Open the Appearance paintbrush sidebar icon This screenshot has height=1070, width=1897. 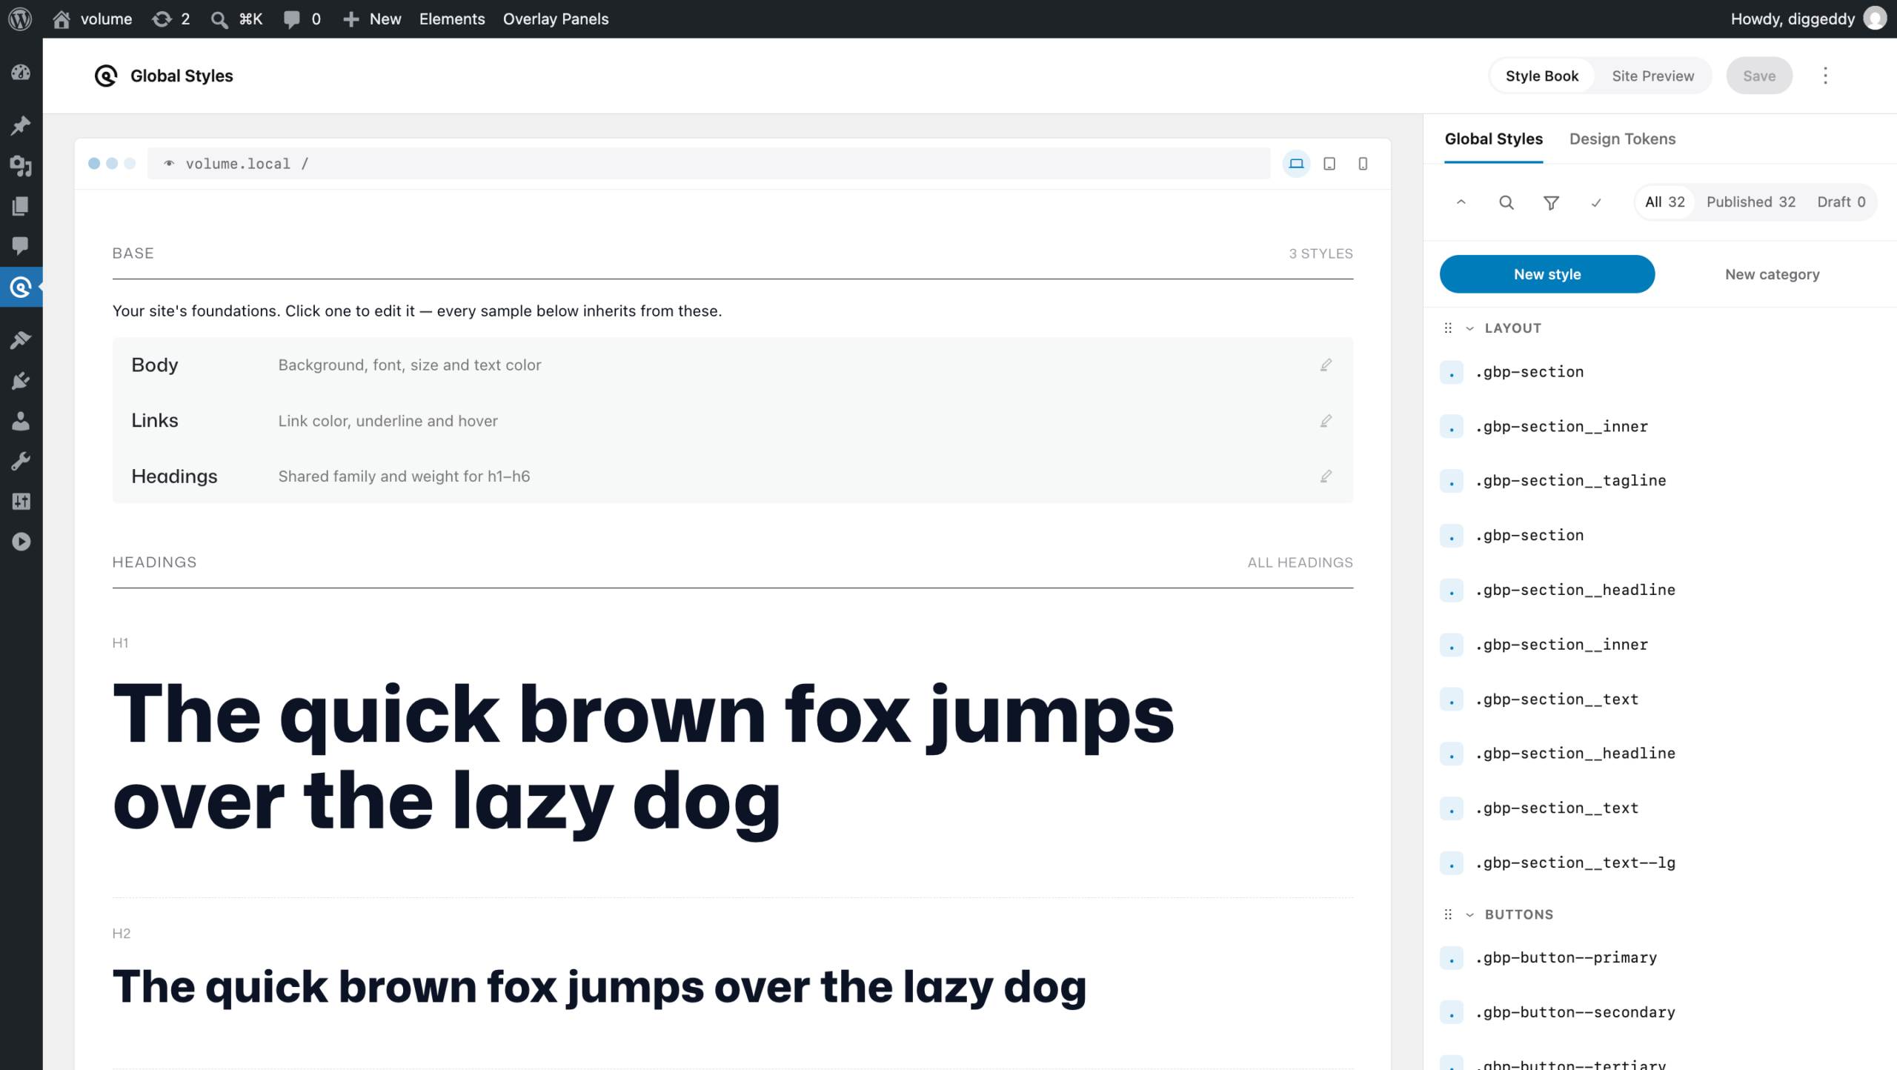pyautogui.click(x=21, y=340)
